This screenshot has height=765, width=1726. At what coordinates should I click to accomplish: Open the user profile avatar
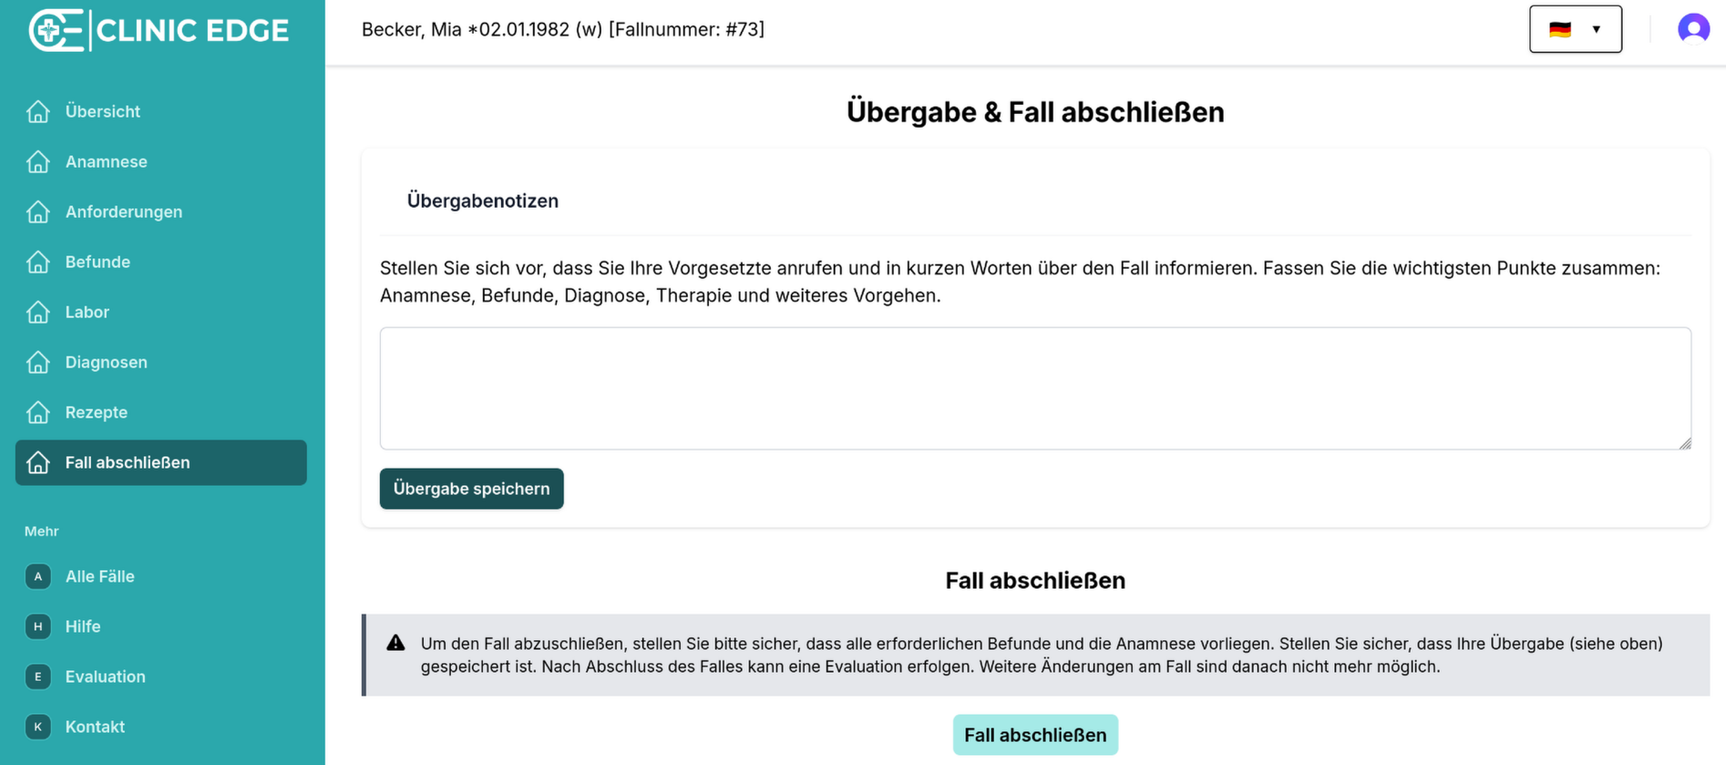click(1692, 29)
